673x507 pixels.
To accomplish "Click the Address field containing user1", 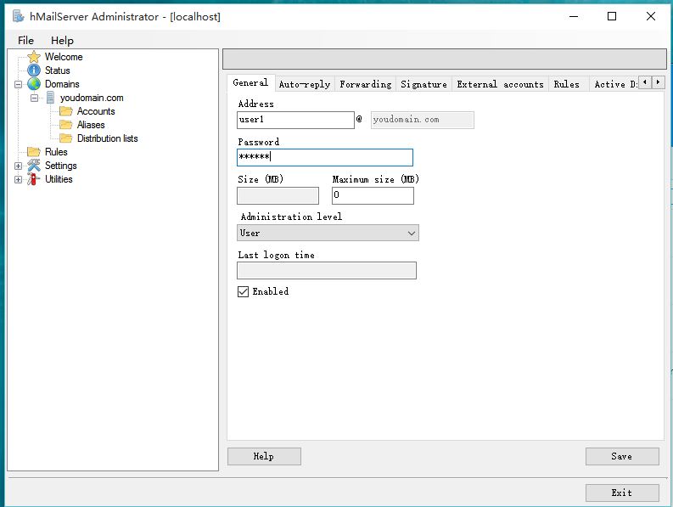I will [x=295, y=120].
